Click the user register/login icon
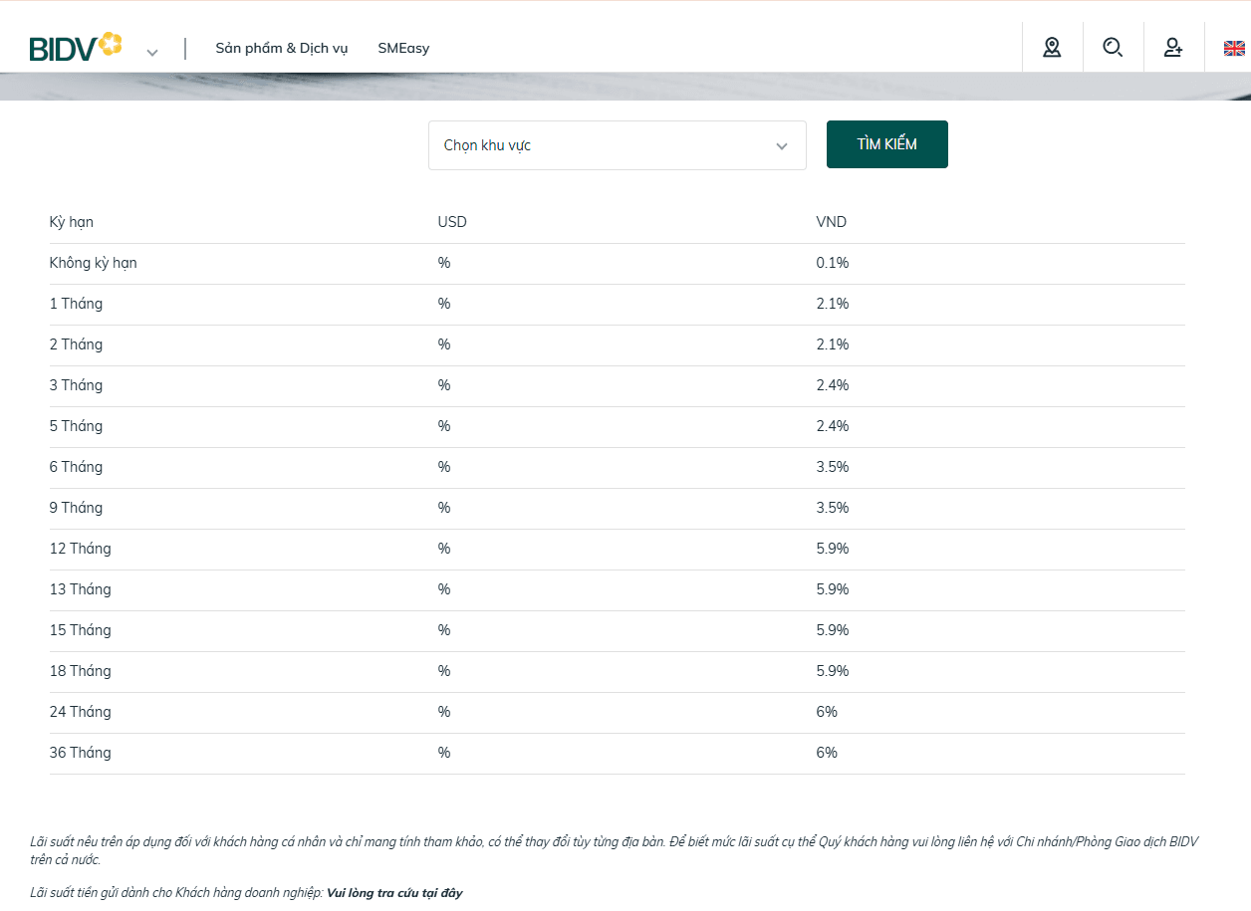Screen dimensions: 1251x911 [x=1173, y=47]
